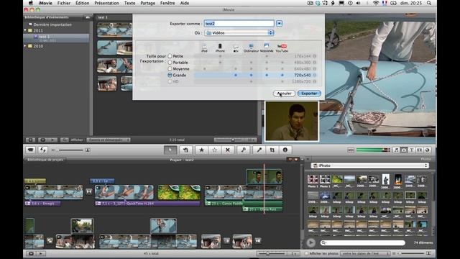Open the Fenêtre menu
This screenshot has height=259, width=460.
[x=167, y=3]
